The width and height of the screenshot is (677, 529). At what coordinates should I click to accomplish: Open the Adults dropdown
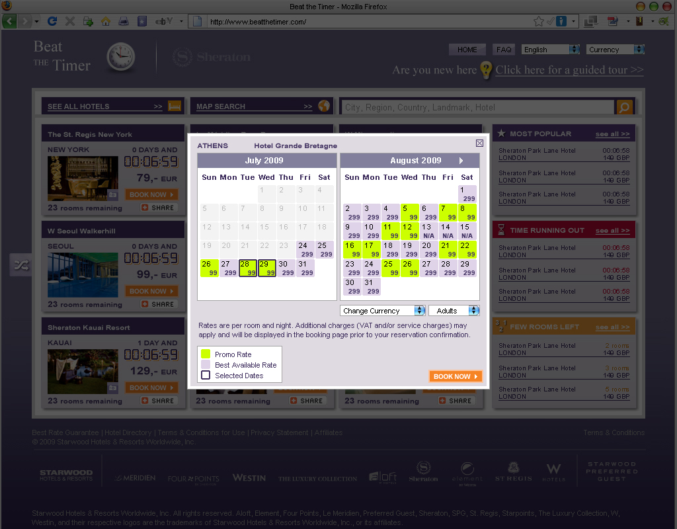(454, 311)
